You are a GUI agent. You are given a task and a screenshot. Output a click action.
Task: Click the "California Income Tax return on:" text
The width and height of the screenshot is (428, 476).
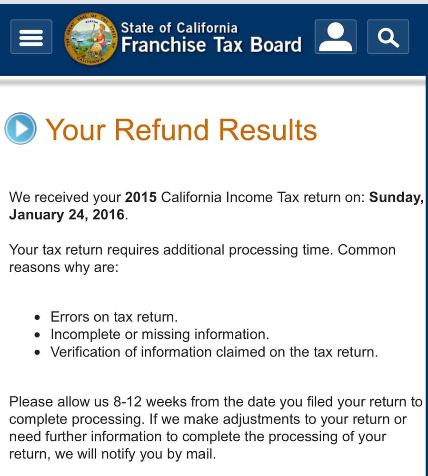pyautogui.click(x=263, y=197)
